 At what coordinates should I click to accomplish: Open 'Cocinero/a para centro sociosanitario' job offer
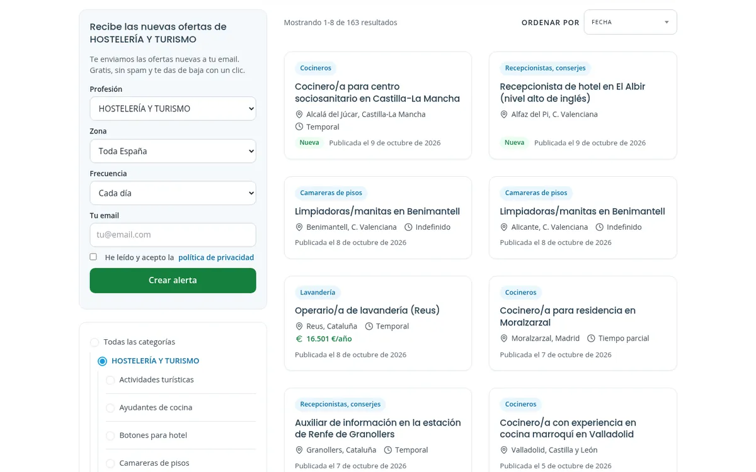click(377, 93)
